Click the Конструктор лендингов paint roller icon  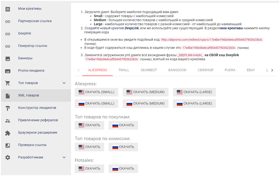pos(8,108)
